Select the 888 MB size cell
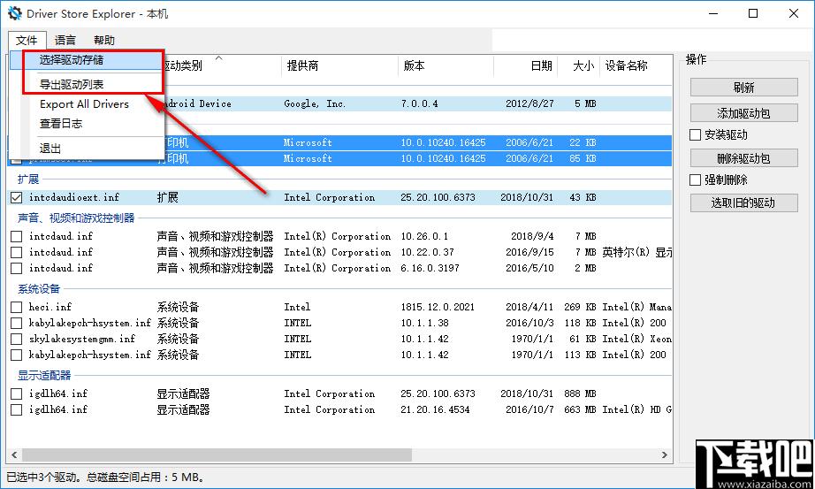This screenshot has width=815, height=489. coord(580,393)
